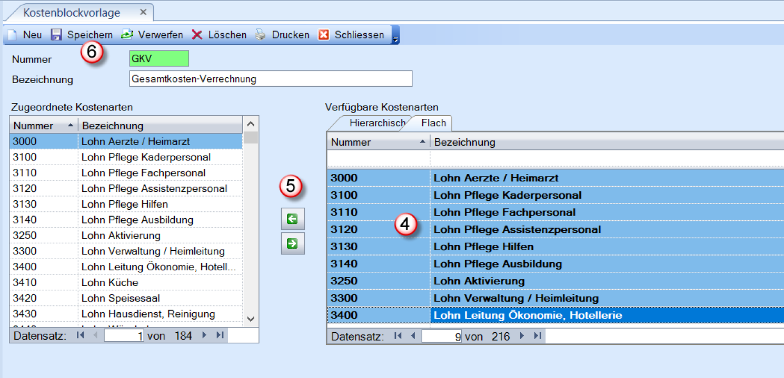Viewport: 784px width, 378px height.
Task: Print using the Drucken button
Action: coord(282,35)
